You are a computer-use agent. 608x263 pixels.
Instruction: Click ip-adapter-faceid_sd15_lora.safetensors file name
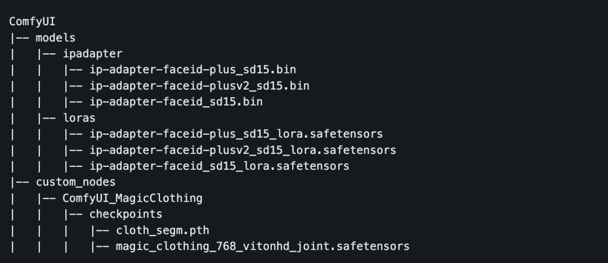click(x=219, y=166)
